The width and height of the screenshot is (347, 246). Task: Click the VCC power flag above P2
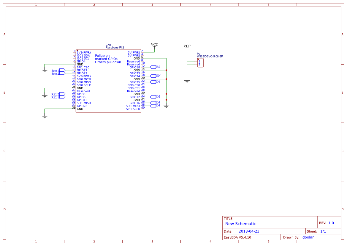[187, 46]
